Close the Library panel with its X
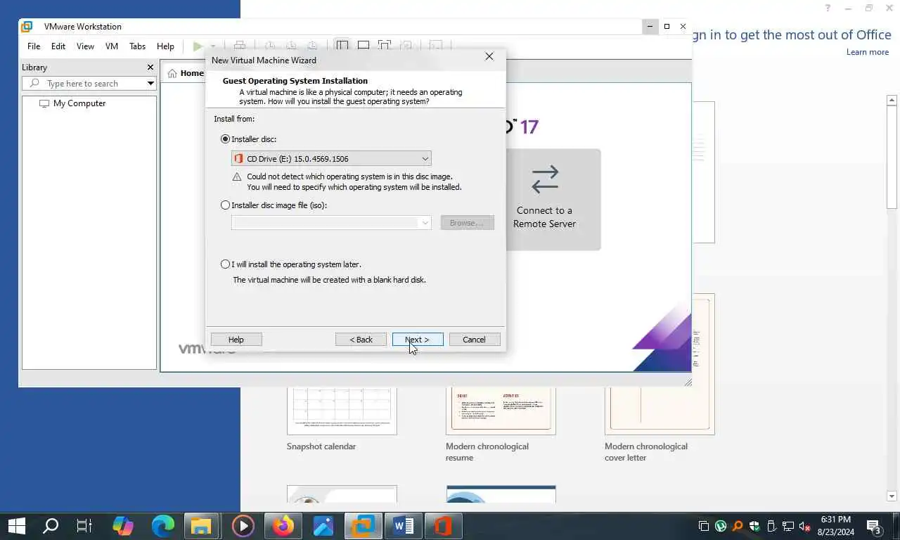This screenshot has width=900, height=540. pos(150,67)
